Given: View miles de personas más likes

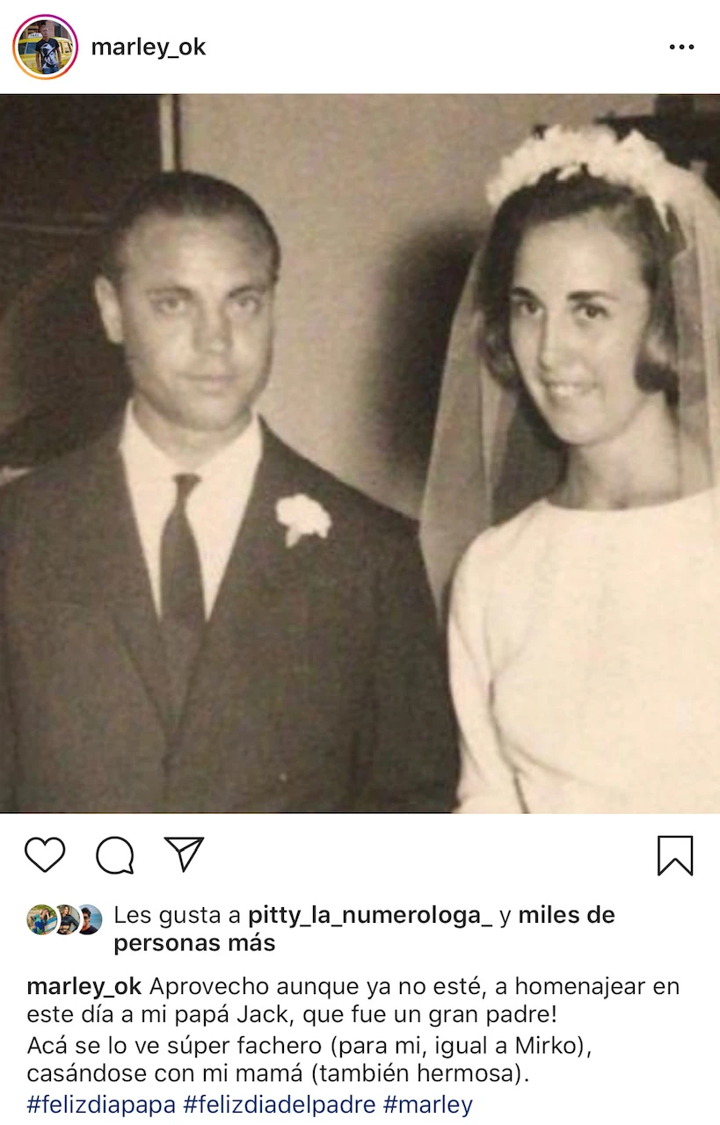Looking at the screenshot, I should click(x=364, y=929).
